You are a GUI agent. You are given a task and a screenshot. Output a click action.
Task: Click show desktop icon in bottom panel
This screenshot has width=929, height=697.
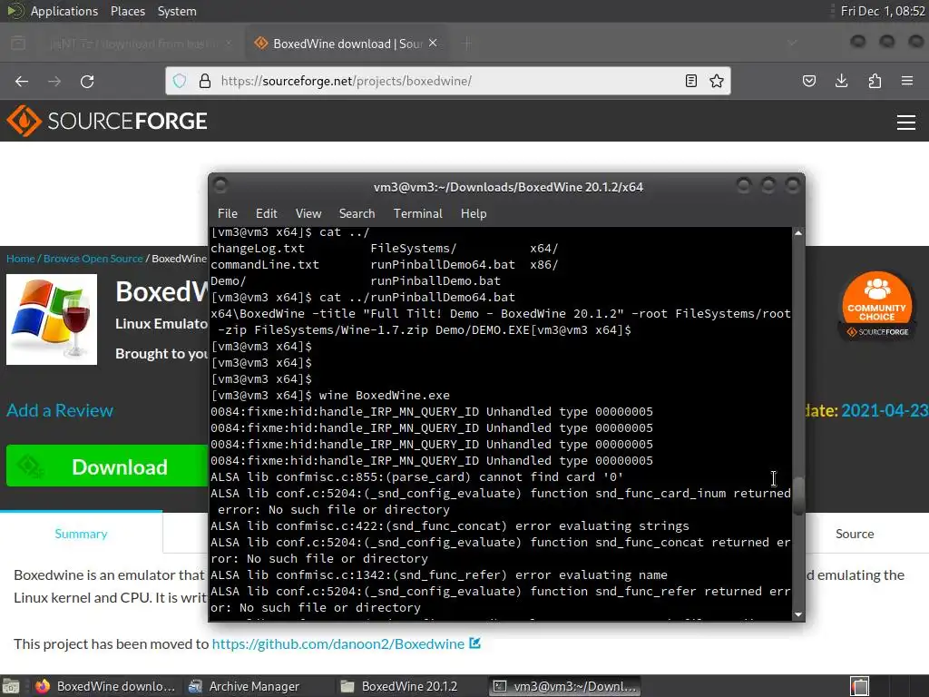click(x=11, y=686)
